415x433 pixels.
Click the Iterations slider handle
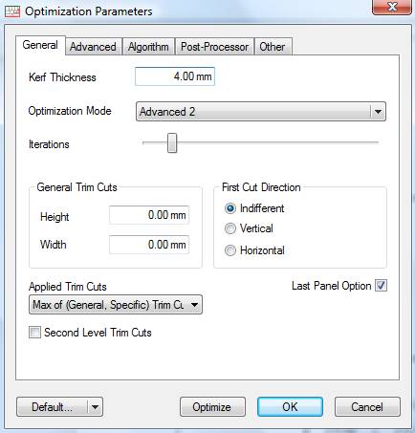click(x=172, y=143)
